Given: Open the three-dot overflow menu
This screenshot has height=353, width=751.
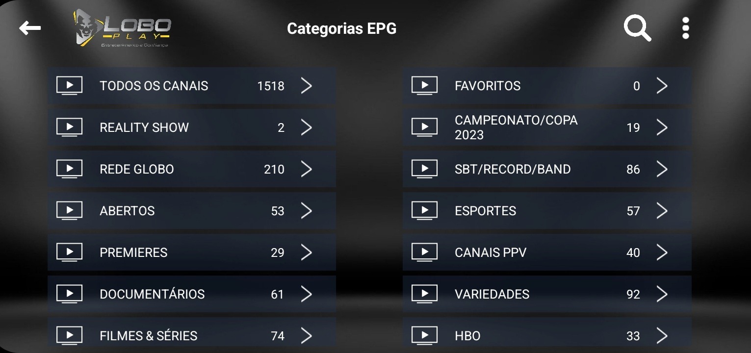Looking at the screenshot, I should tap(685, 28).
